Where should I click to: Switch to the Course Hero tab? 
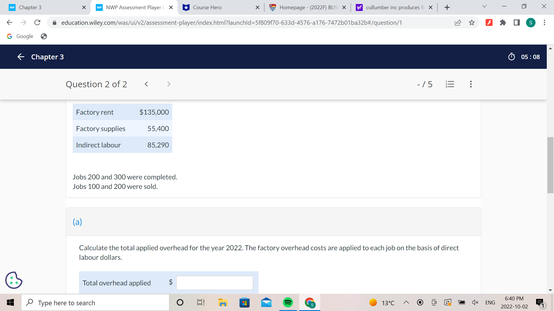207,7
